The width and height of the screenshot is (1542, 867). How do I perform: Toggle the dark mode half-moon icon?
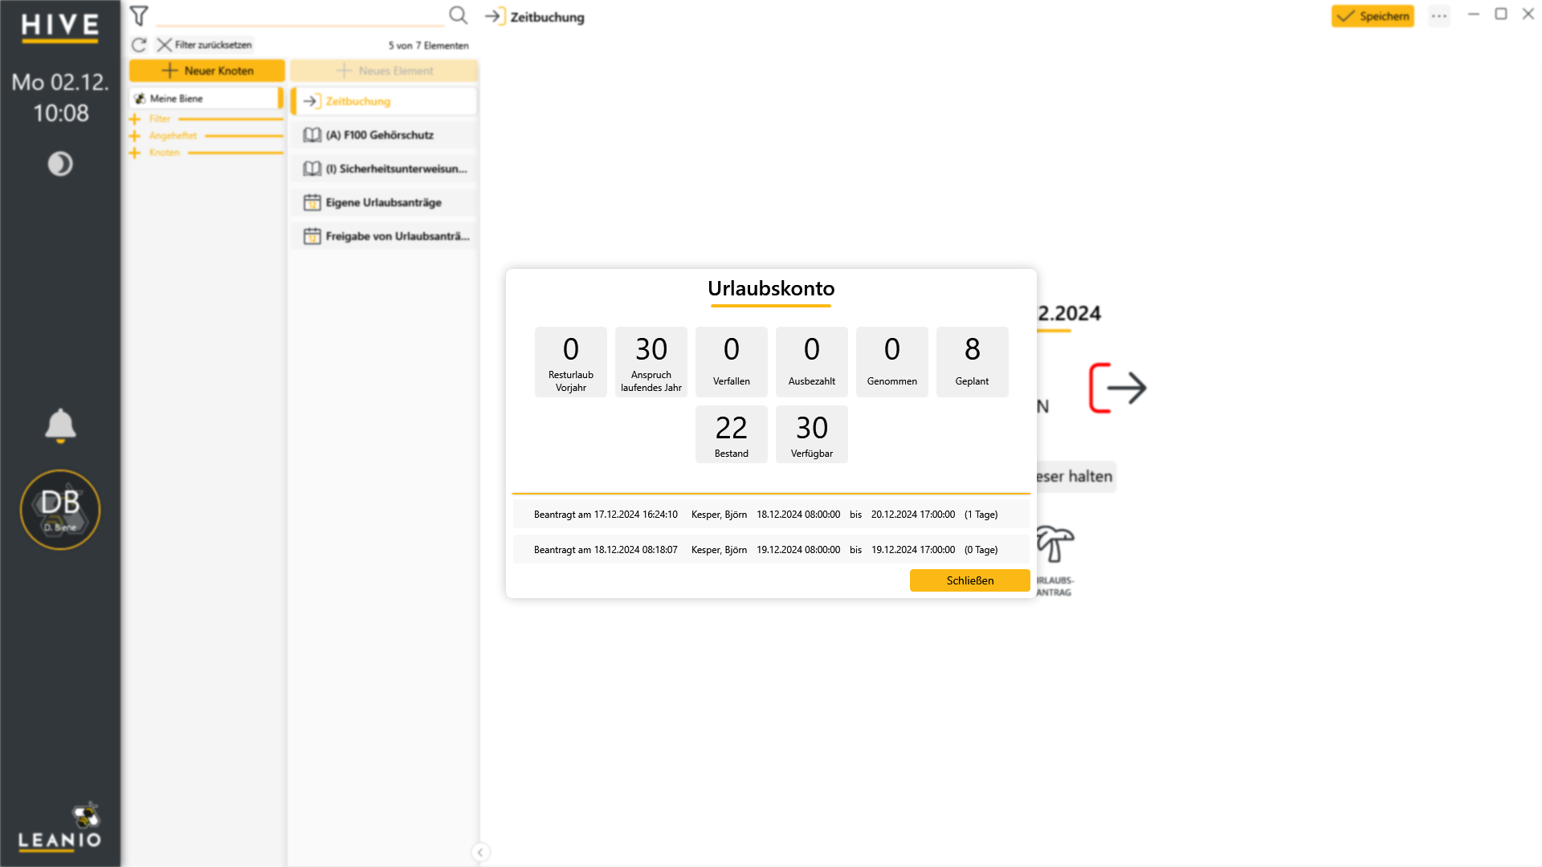[60, 164]
